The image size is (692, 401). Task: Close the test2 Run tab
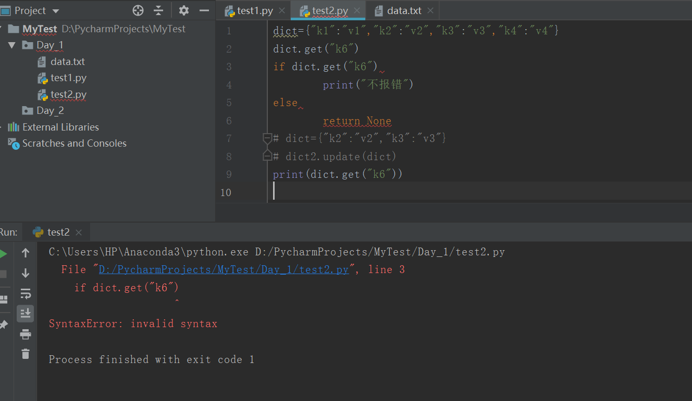point(79,232)
